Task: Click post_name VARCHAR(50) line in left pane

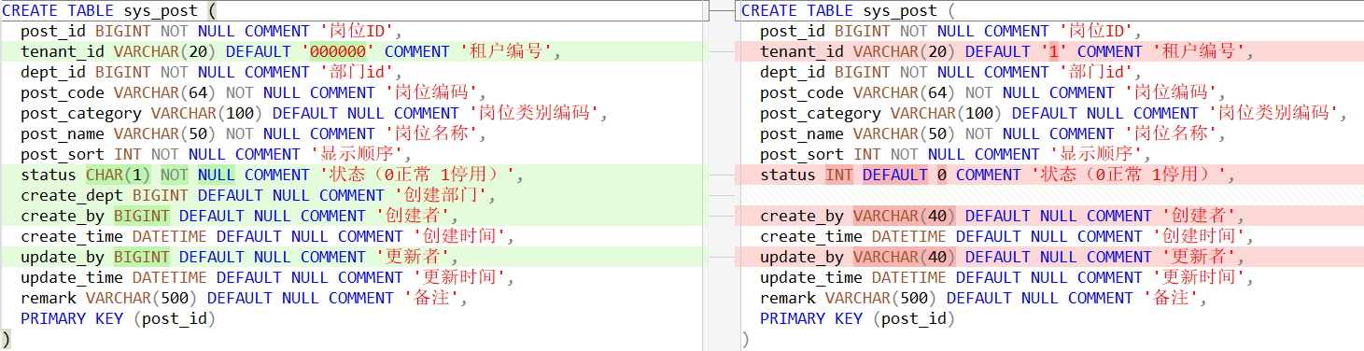Action: [253, 133]
